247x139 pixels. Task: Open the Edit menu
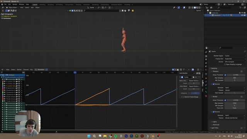point(9,4)
